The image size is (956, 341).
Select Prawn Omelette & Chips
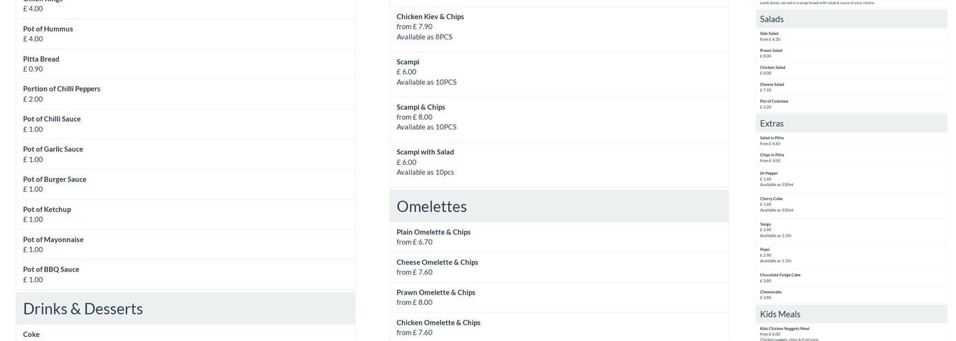436,293
